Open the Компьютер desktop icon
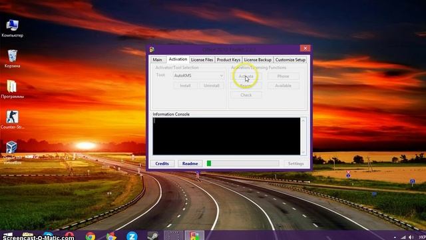Screen dimensions: 426x240 12,28
